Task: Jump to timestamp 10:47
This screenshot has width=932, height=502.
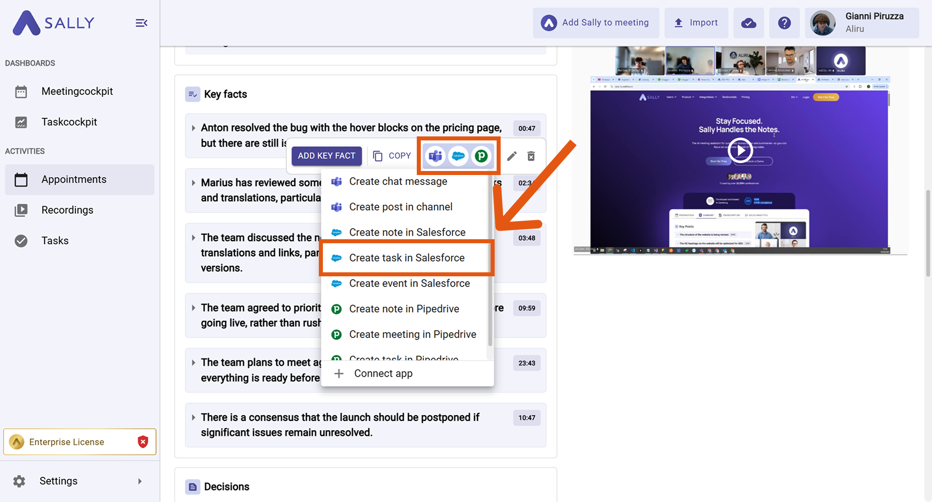Action: coord(527,418)
